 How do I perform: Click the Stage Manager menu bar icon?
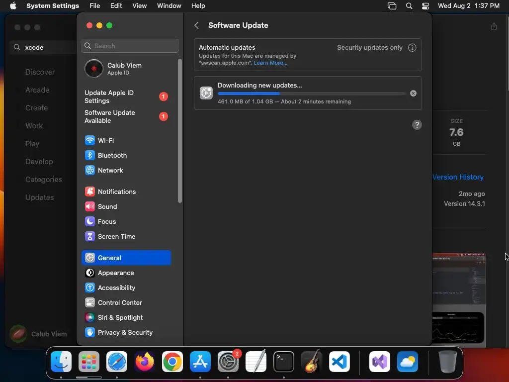coord(392,6)
